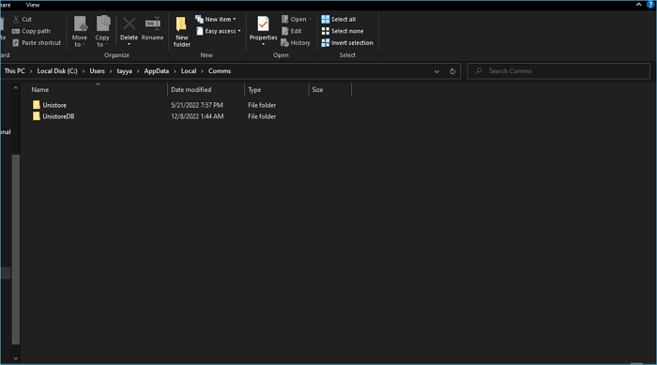Open the New item menu

pyautogui.click(x=216, y=20)
